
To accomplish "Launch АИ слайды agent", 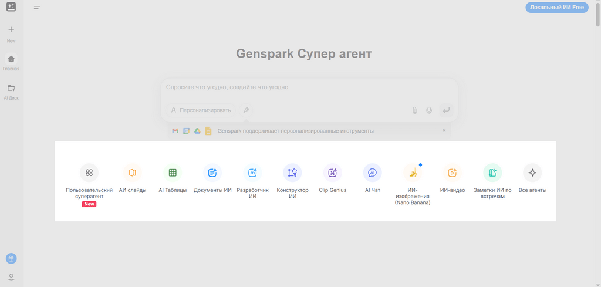I will 133,173.
